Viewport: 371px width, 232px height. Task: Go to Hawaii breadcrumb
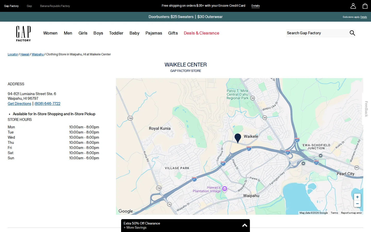point(25,54)
